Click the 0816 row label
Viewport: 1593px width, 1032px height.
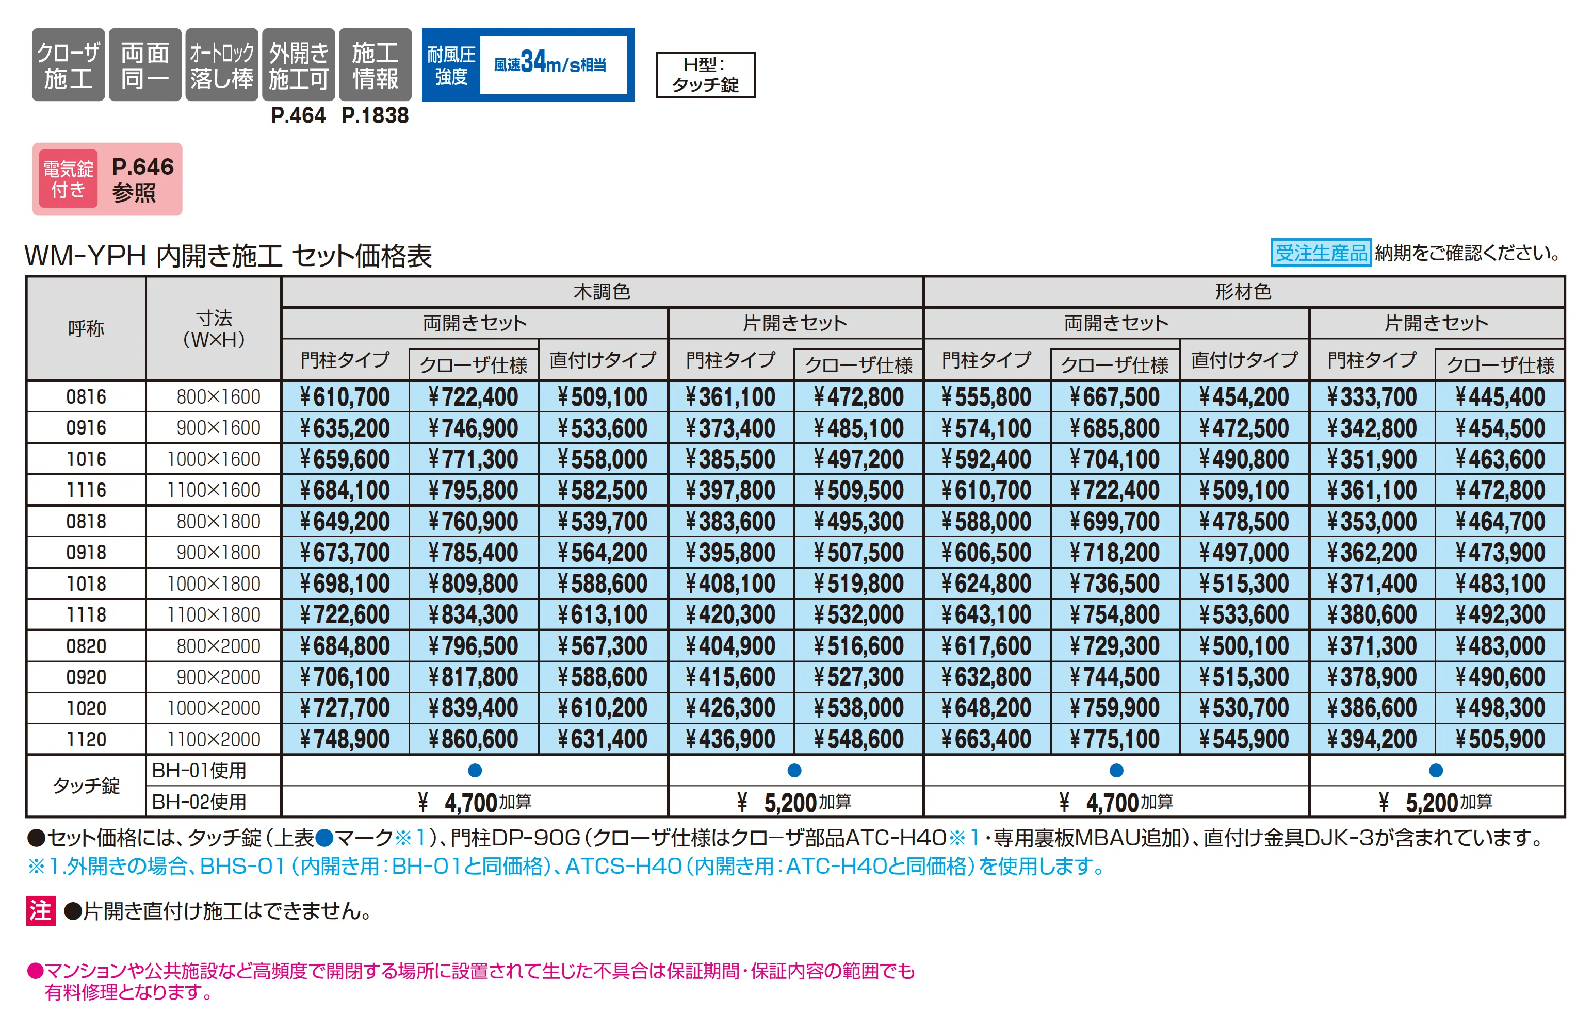coord(86,396)
